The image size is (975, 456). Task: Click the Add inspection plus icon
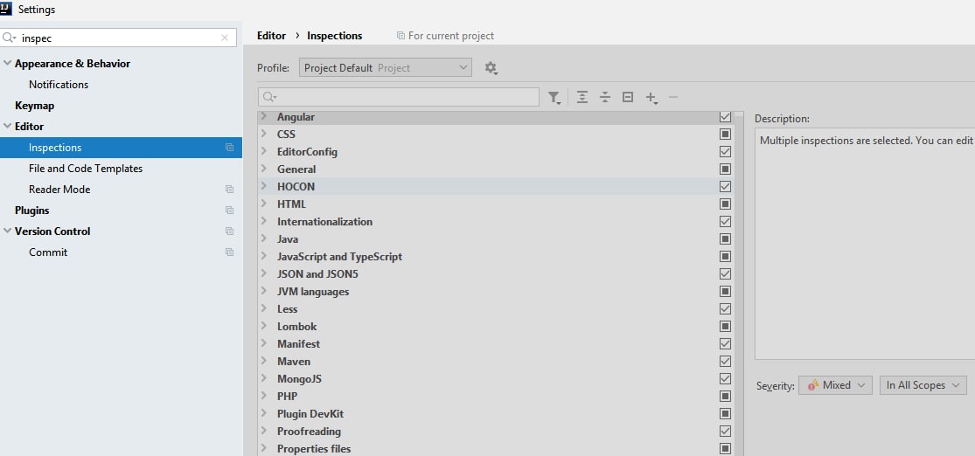[x=651, y=98]
